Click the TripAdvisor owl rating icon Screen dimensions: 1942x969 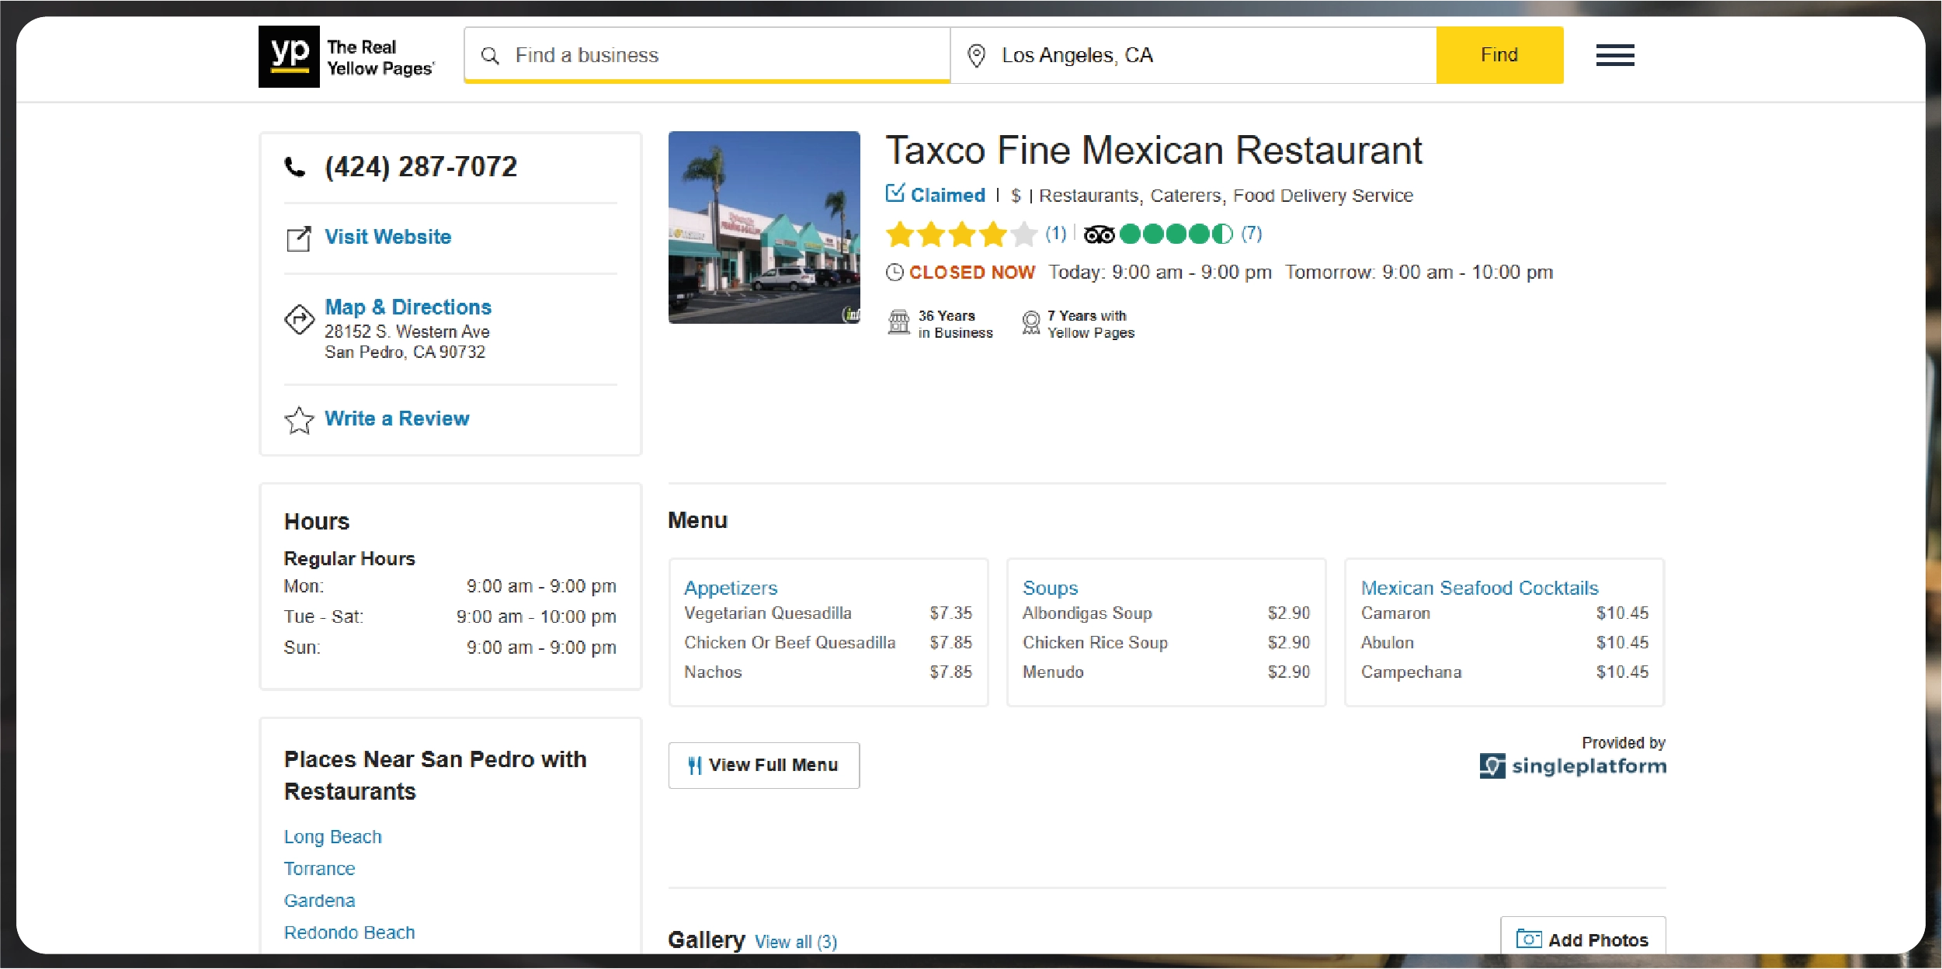pyautogui.click(x=1099, y=234)
